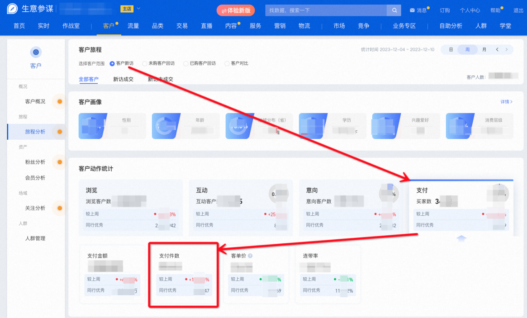Image resolution: width=527 pixels, height=318 pixels.
Task: Open the 实时 nav tab
Action: point(44,26)
